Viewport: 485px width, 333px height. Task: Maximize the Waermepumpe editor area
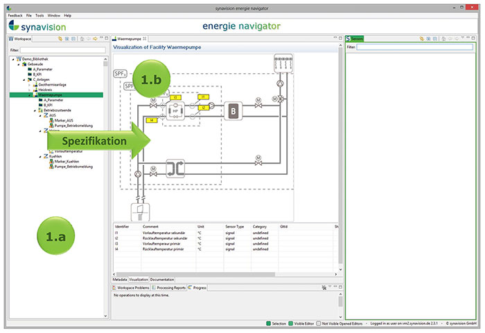click(340, 38)
